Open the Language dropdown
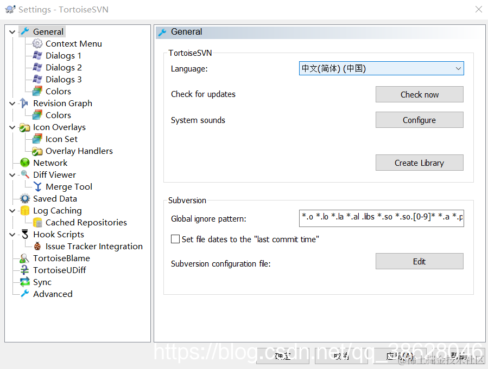Screen dimensions: 488x369 [381, 68]
